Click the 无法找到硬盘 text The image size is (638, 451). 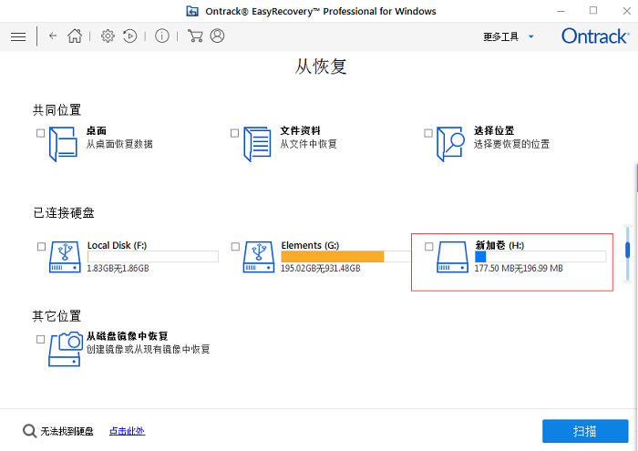[67, 431]
